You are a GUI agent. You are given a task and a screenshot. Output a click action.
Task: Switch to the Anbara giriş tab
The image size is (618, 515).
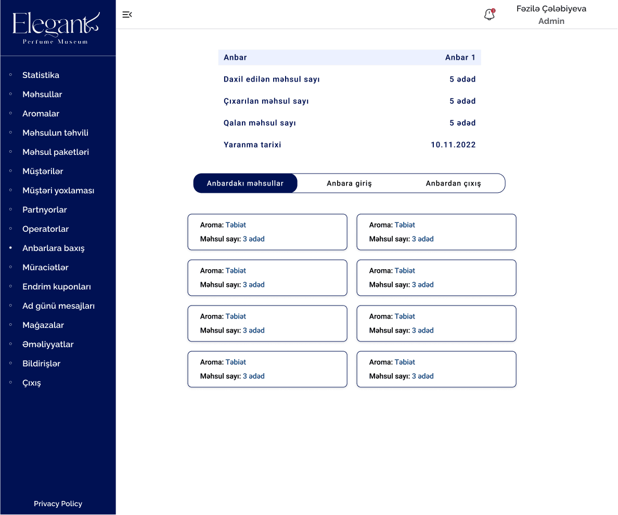[x=349, y=183]
